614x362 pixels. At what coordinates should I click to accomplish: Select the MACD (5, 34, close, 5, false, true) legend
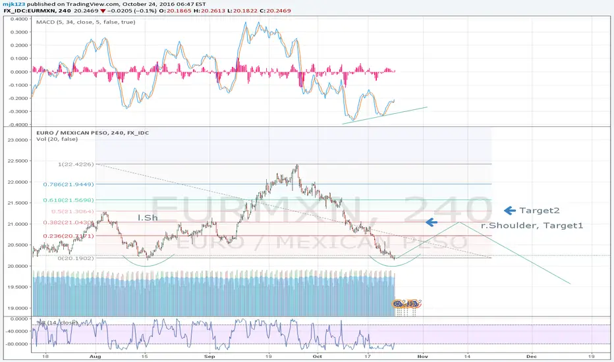[86, 22]
